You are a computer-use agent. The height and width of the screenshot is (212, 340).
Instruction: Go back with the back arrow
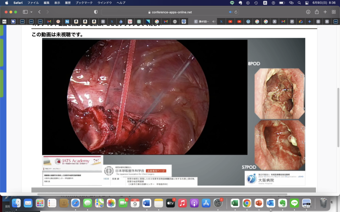tap(39, 12)
